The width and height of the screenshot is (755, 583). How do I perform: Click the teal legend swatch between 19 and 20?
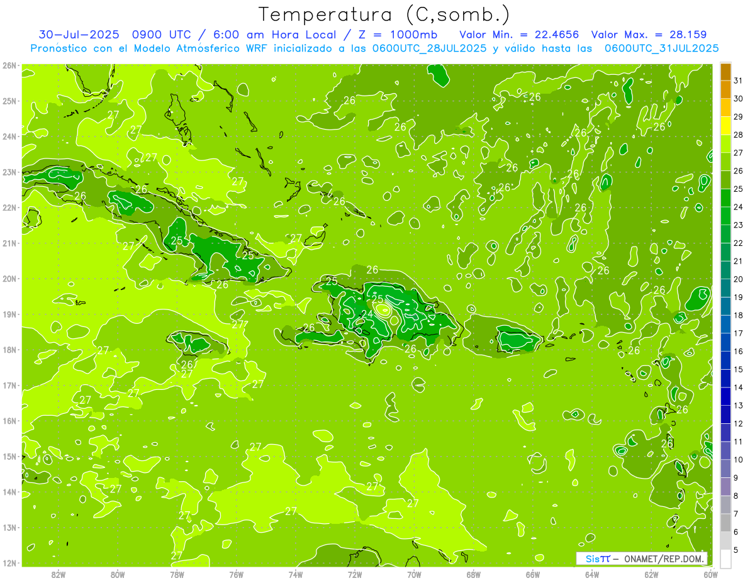click(725, 288)
